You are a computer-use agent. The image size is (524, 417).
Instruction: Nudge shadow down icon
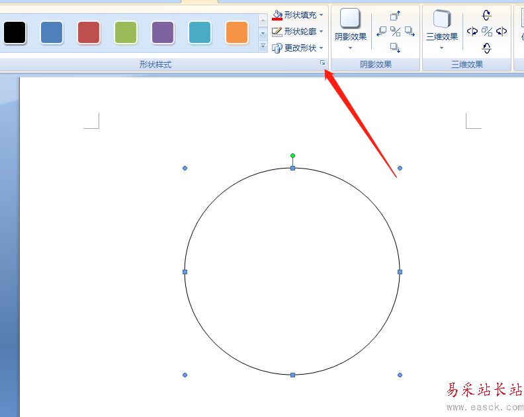click(396, 48)
